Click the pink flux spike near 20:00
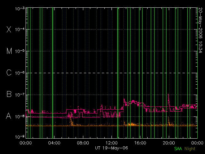 pos(168,101)
